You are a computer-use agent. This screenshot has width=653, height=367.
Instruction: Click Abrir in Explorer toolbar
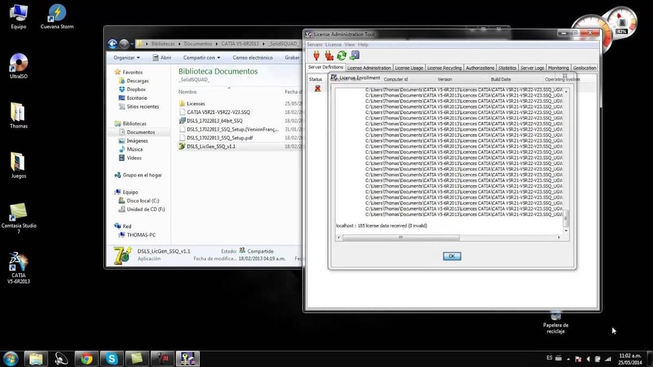pos(162,58)
